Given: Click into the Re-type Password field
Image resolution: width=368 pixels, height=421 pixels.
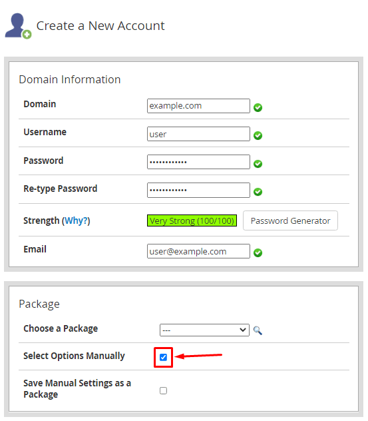Looking at the screenshot, I should (198, 190).
